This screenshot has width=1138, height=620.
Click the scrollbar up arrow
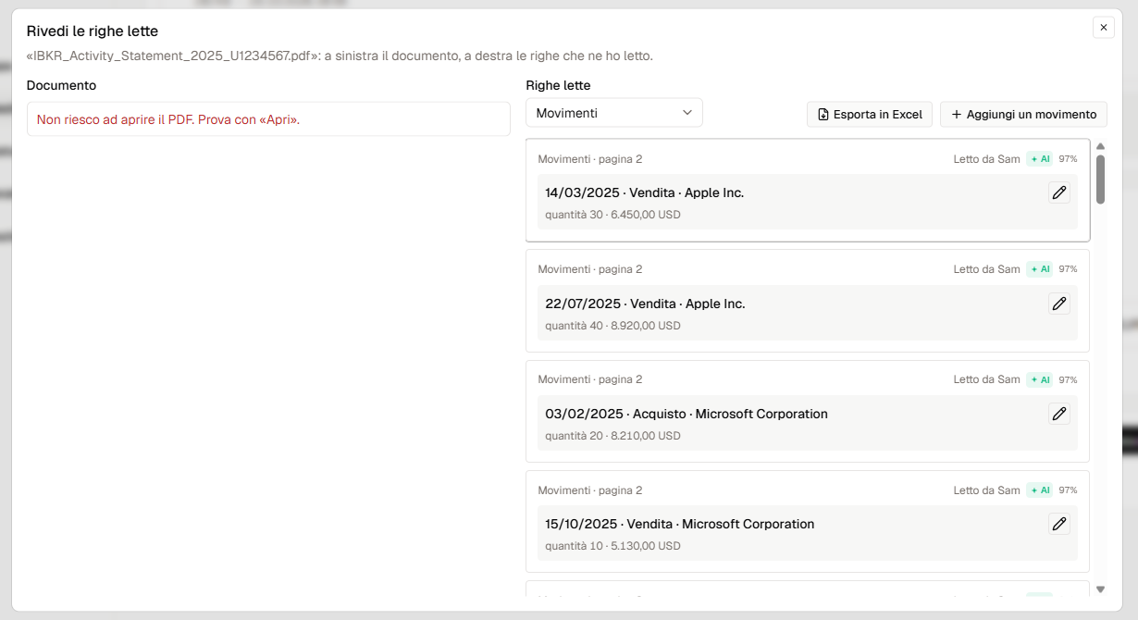tap(1100, 146)
